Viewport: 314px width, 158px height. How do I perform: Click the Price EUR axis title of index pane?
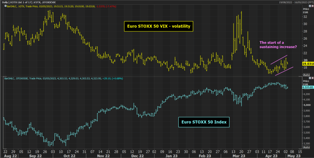coord(306,83)
